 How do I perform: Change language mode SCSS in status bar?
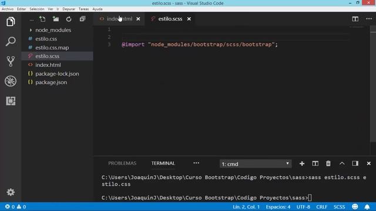click(339, 207)
